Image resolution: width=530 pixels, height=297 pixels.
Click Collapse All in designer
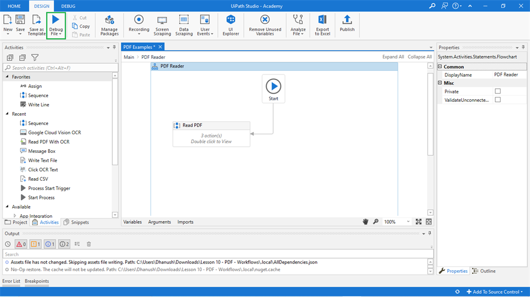coord(419,57)
